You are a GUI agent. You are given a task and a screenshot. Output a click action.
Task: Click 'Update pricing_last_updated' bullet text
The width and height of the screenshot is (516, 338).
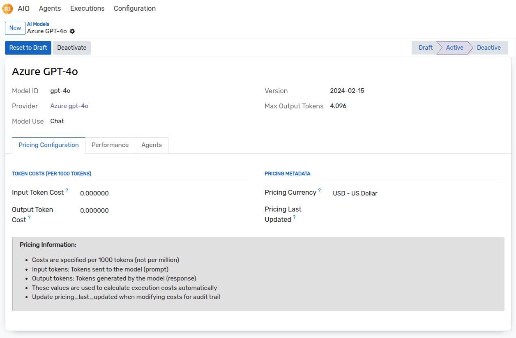pyautogui.click(x=126, y=297)
